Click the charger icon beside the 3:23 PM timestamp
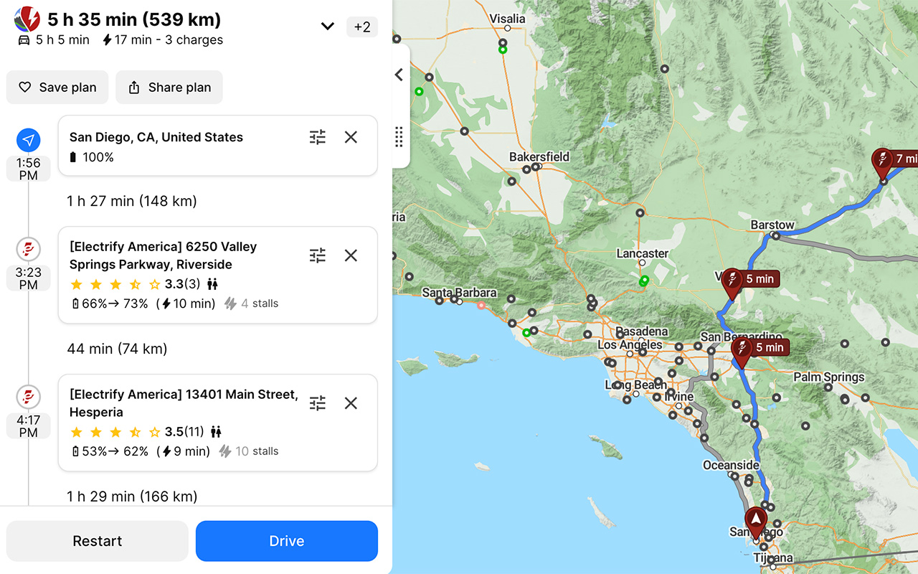Viewport: 918px width, 574px height. click(28, 248)
